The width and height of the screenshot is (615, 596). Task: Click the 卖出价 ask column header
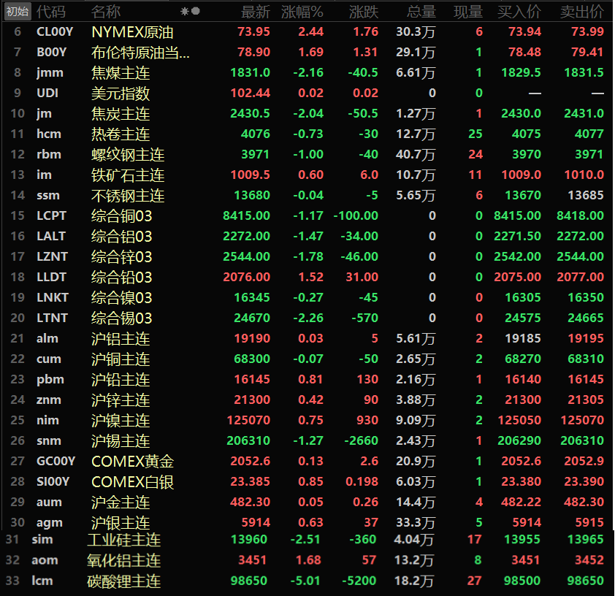(x=581, y=12)
